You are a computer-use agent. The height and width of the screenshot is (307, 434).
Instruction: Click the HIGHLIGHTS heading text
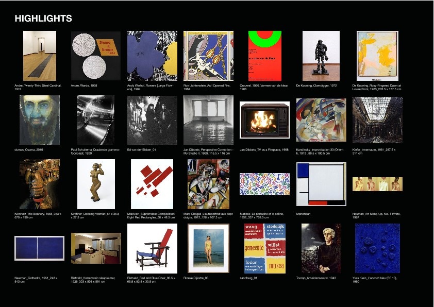pyautogui.click(x=43, y=19)
